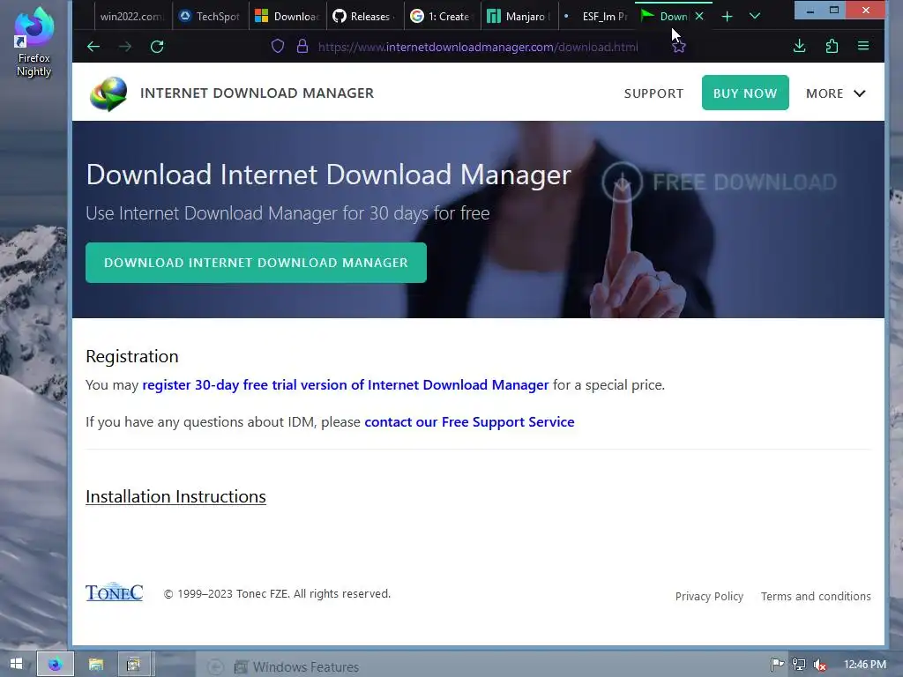Click the third taskbar app button

pyautogui.click(x=134, y=665)
